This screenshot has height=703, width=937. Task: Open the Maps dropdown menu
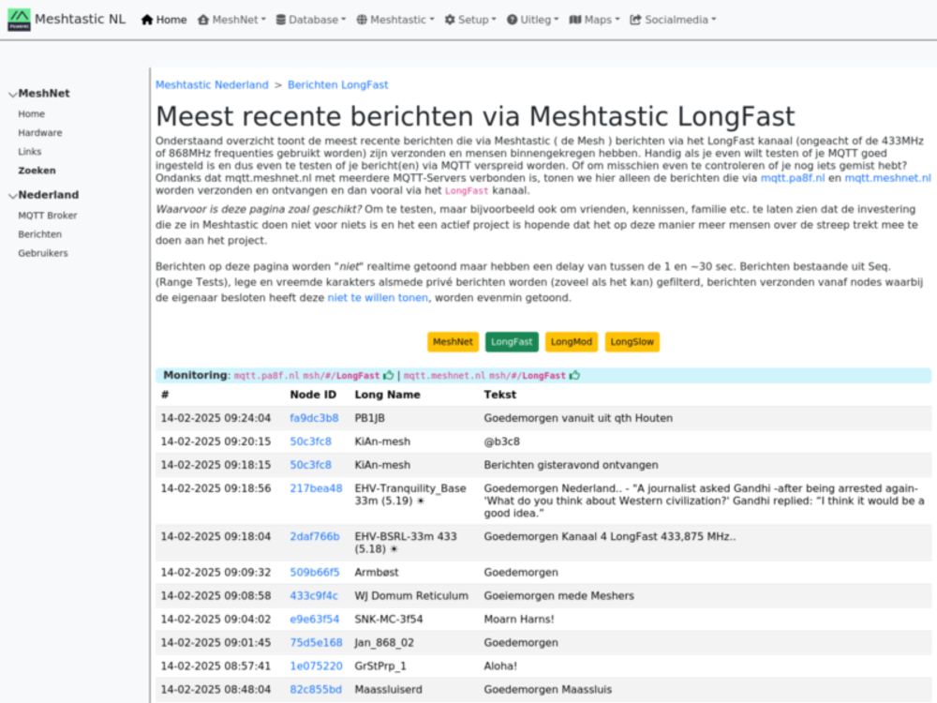click(x=595, y=20)
